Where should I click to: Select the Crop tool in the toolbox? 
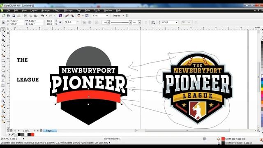pos(3,40)
